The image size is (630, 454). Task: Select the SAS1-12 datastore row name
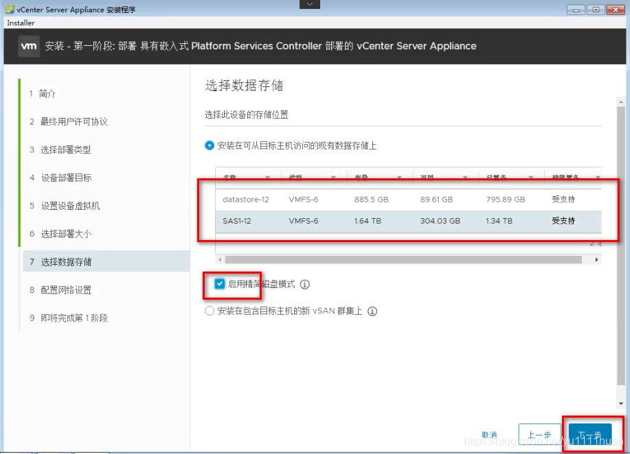click(236, 221)
